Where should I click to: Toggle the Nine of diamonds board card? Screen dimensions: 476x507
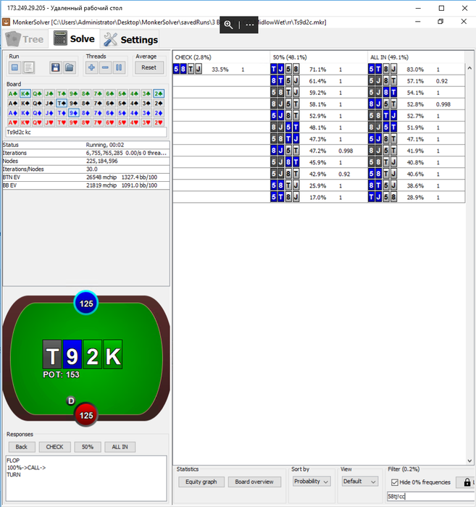tap(74, 113)
